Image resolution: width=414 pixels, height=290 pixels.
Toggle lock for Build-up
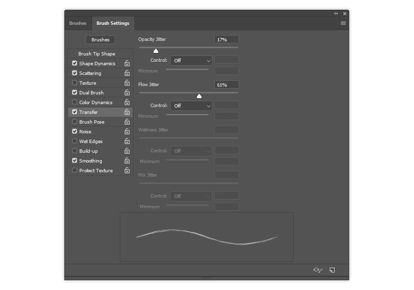pyautogui.click(x=127, y=151)
